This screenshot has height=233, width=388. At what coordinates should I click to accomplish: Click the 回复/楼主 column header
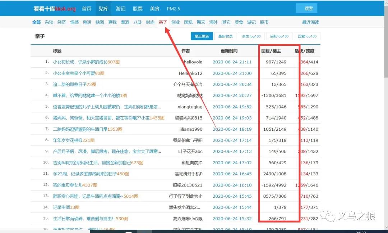point(271,51)
